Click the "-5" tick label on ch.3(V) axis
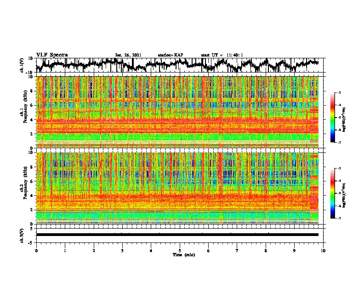364x281 pixels. (x=31, y=243)
